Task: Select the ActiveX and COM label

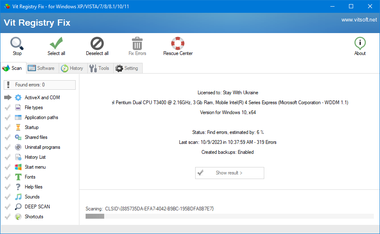Action: (x=42, y=98)
